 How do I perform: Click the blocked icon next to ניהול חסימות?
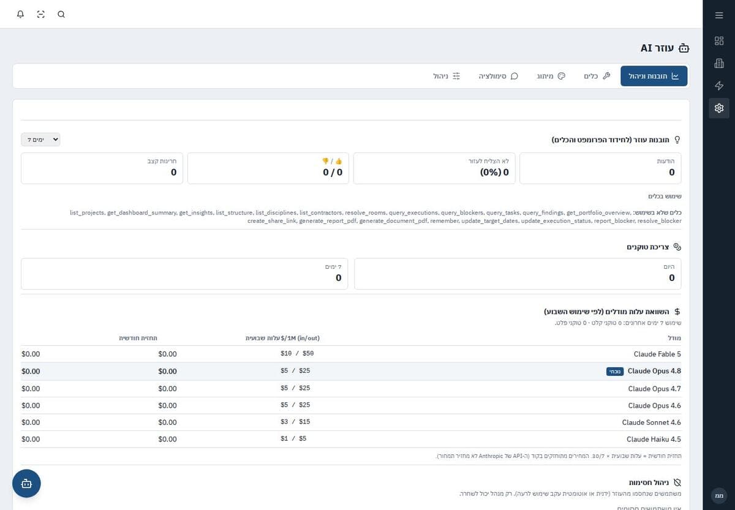[x=677, y=482]
